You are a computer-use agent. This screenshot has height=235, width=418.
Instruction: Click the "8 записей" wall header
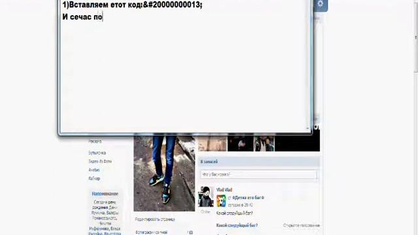click(x=259, y=162)
